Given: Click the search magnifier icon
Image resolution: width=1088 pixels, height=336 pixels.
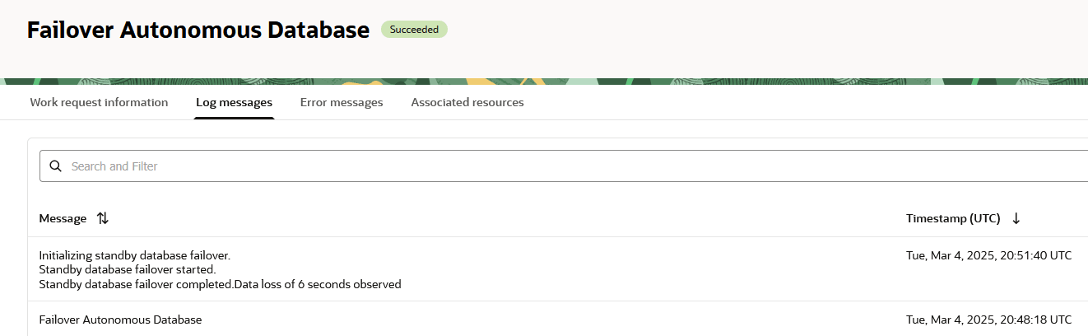Looking at the screenshot, I should click(56, 166).
